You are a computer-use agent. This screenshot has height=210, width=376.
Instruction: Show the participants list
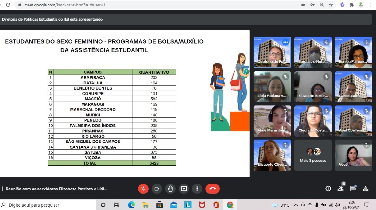[x=340, y=189]
